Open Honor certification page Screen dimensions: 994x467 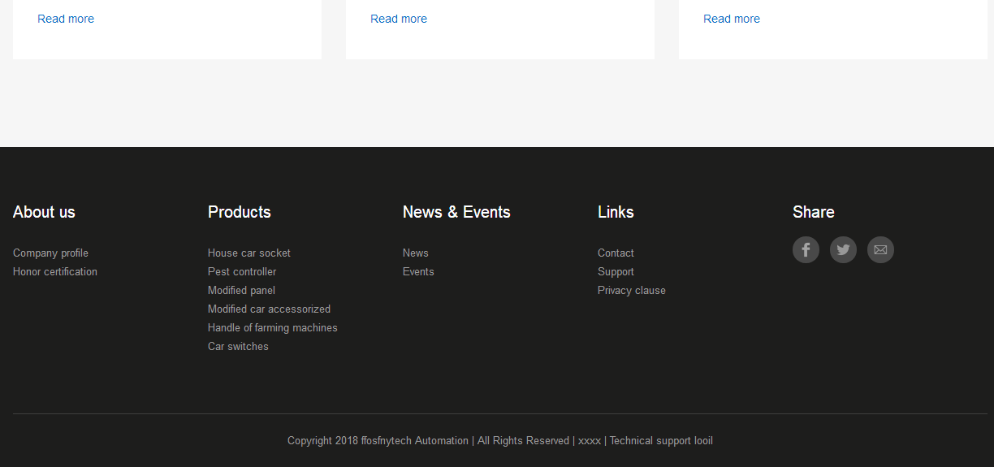tap(55, 272)
